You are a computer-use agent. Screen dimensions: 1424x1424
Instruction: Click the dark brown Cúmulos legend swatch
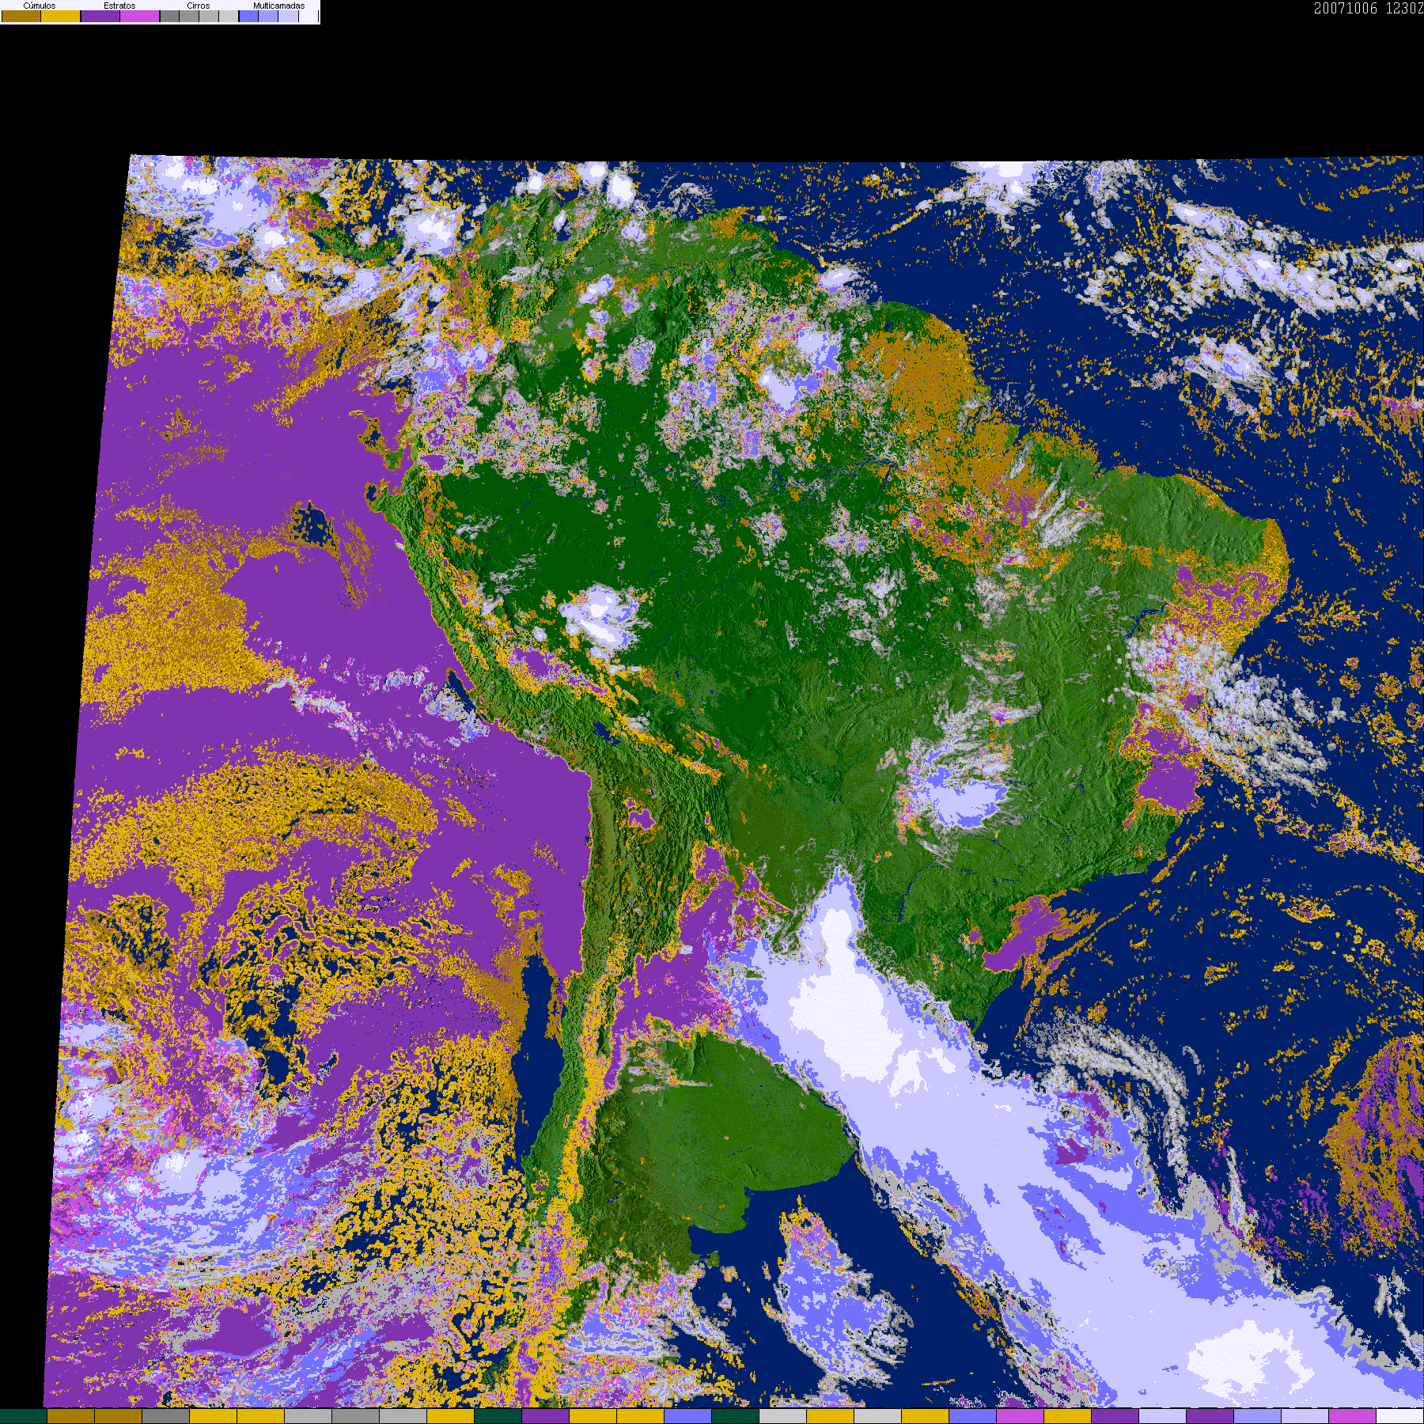pos(21,17)
